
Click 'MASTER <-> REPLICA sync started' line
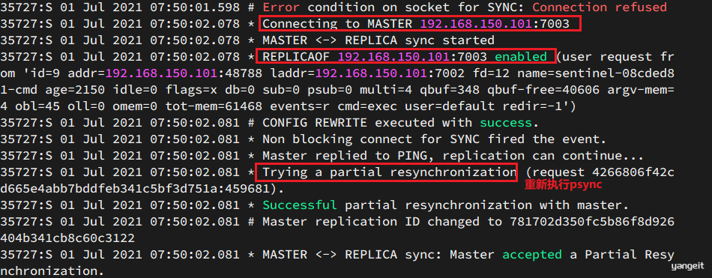(x=378, y=40)
